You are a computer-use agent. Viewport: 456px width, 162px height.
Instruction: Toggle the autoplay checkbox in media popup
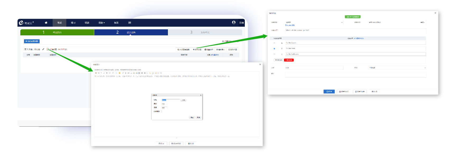pyautogui.click(x=162, y=111)
